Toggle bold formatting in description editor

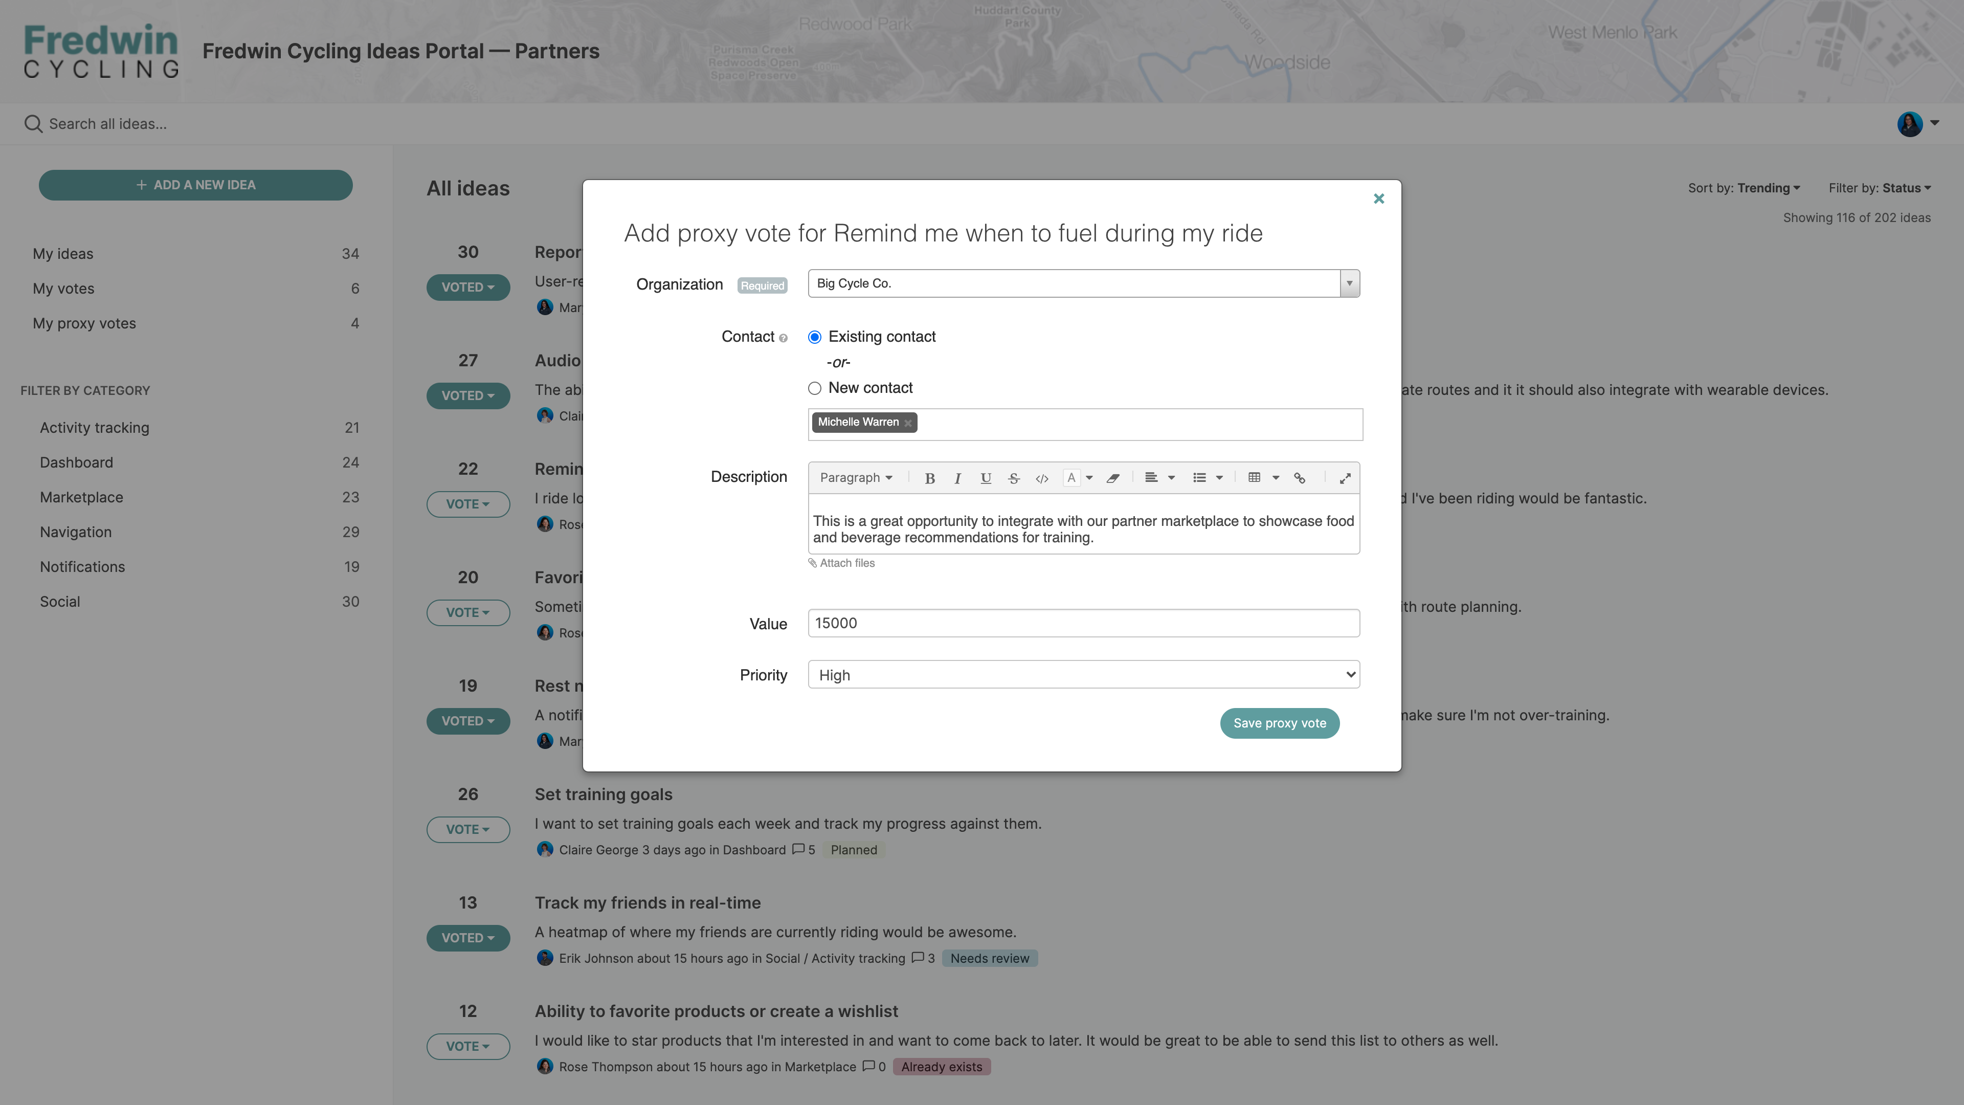[x=929, y=478]
